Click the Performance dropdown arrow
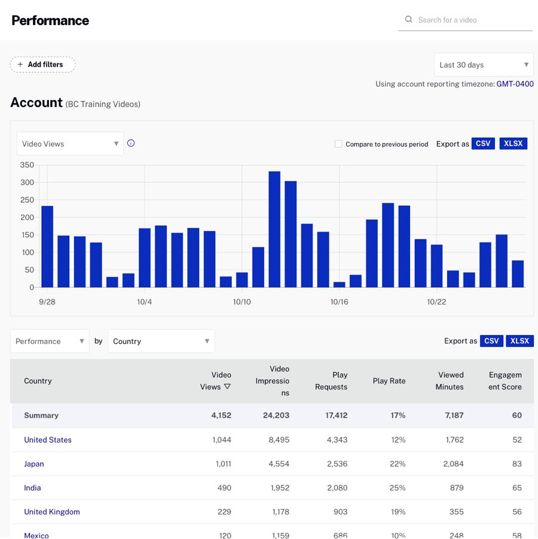 (82, 341)
